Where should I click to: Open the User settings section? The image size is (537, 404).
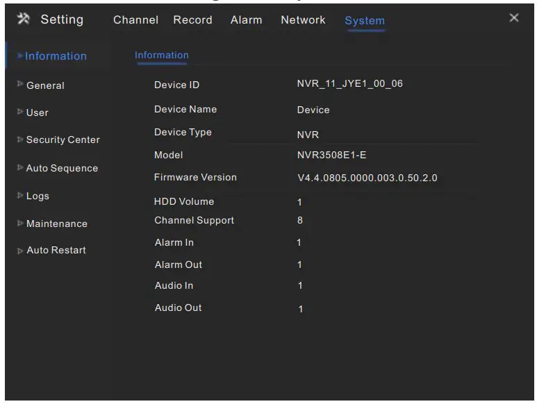(37, 112)
